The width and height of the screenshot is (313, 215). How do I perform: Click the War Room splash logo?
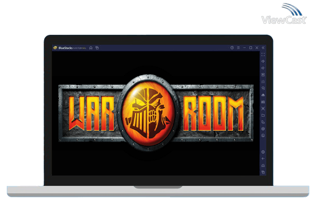[x=156, y=113]
